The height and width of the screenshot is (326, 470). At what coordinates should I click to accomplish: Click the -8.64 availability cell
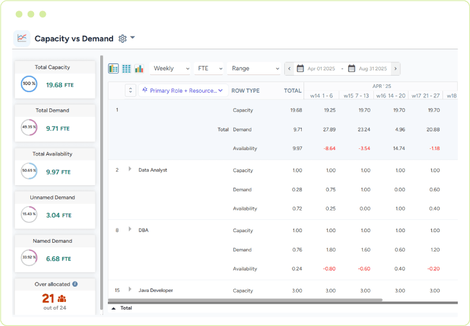tap(329, 148)
